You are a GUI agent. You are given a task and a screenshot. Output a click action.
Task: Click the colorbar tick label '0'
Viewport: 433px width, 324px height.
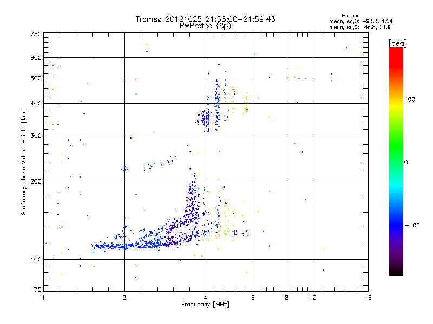click(x=406, y=163)
